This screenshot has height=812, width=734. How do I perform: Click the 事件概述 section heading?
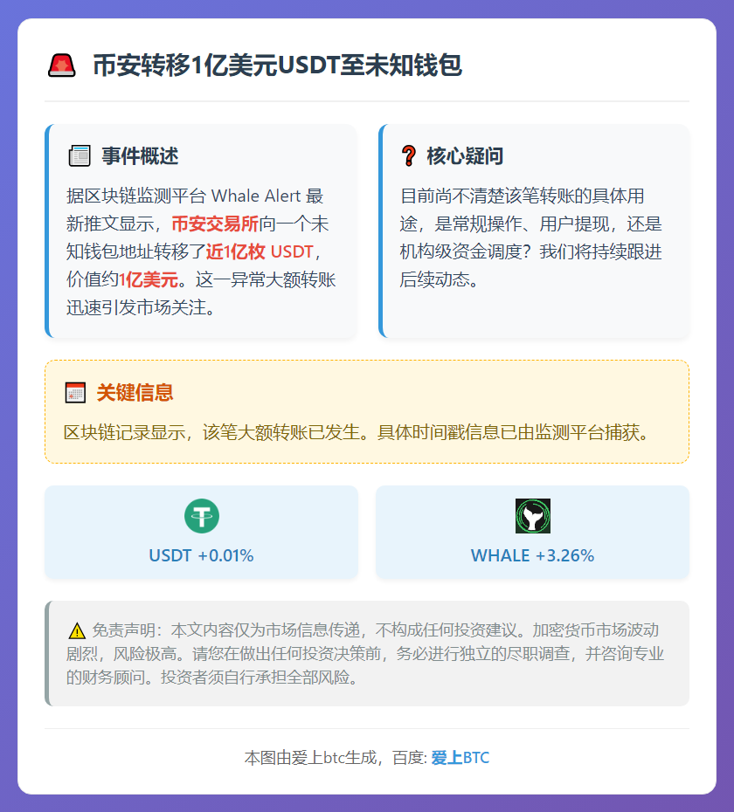point(140,156)
